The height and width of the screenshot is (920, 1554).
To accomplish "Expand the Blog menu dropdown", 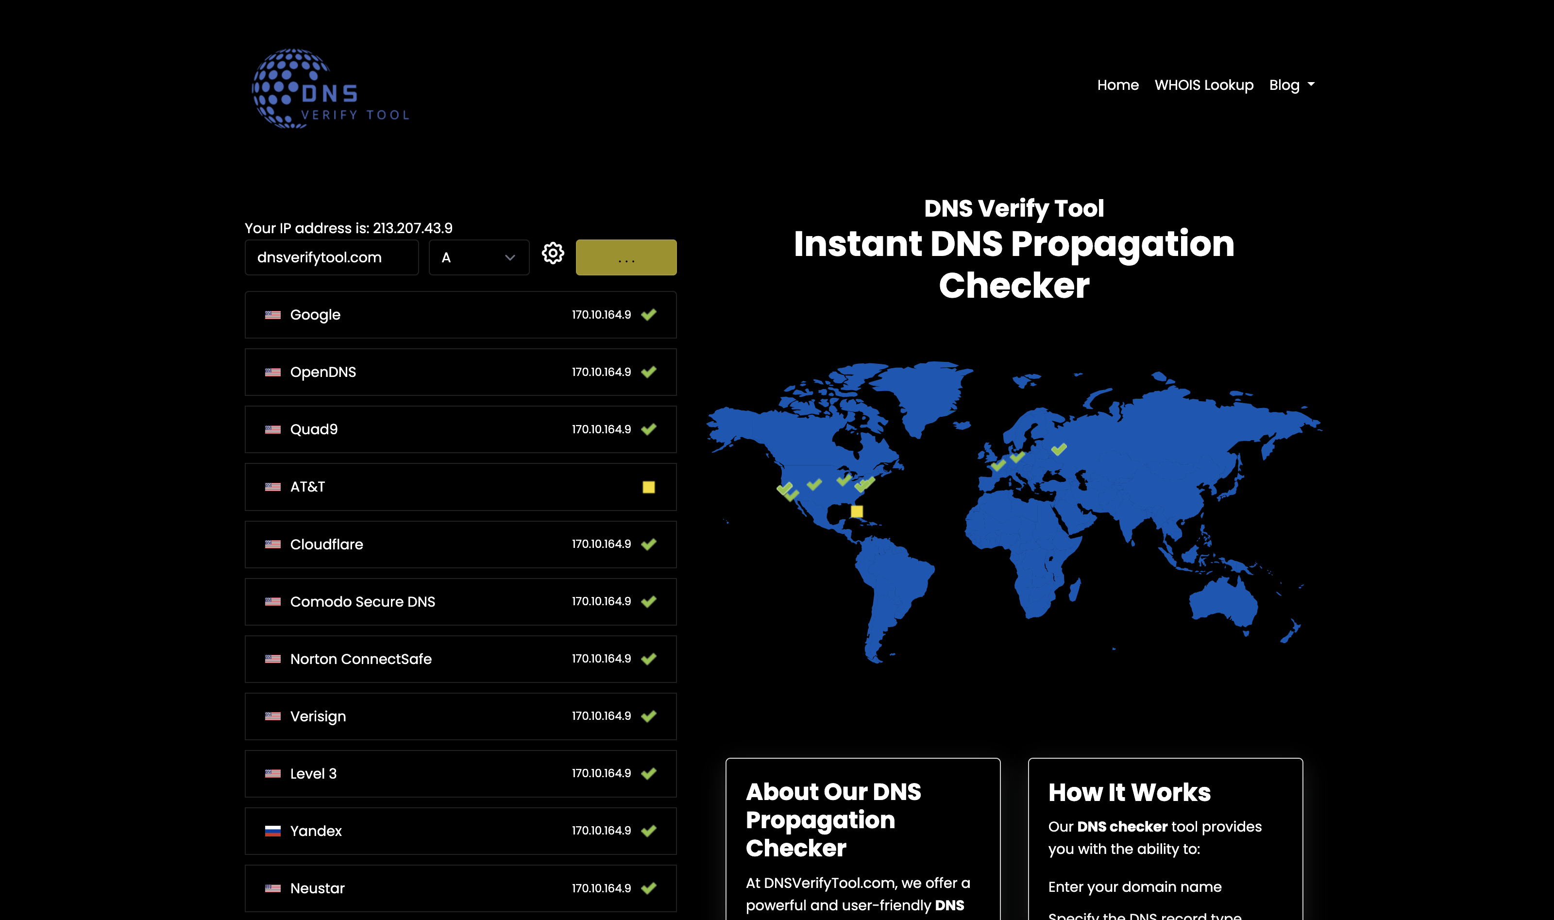I will (x=1292, y=85).
